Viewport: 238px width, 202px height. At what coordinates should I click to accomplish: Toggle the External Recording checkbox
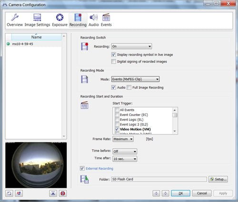(x=82, y=168)
